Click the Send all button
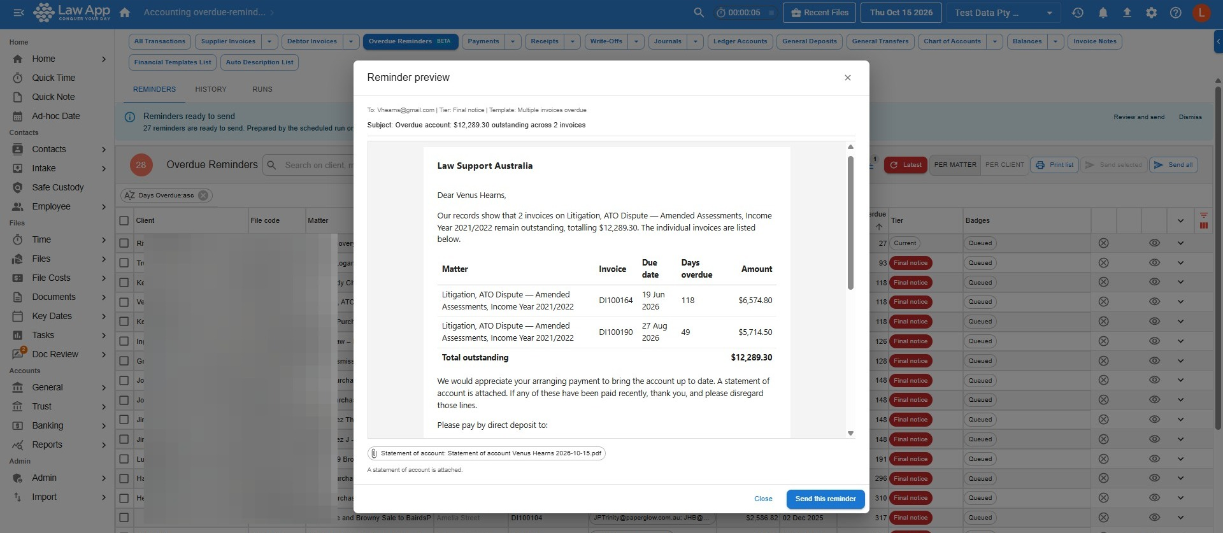The width and height of the screenshot is (1223, 533). pyautogui.click(x=1173, y=165)
